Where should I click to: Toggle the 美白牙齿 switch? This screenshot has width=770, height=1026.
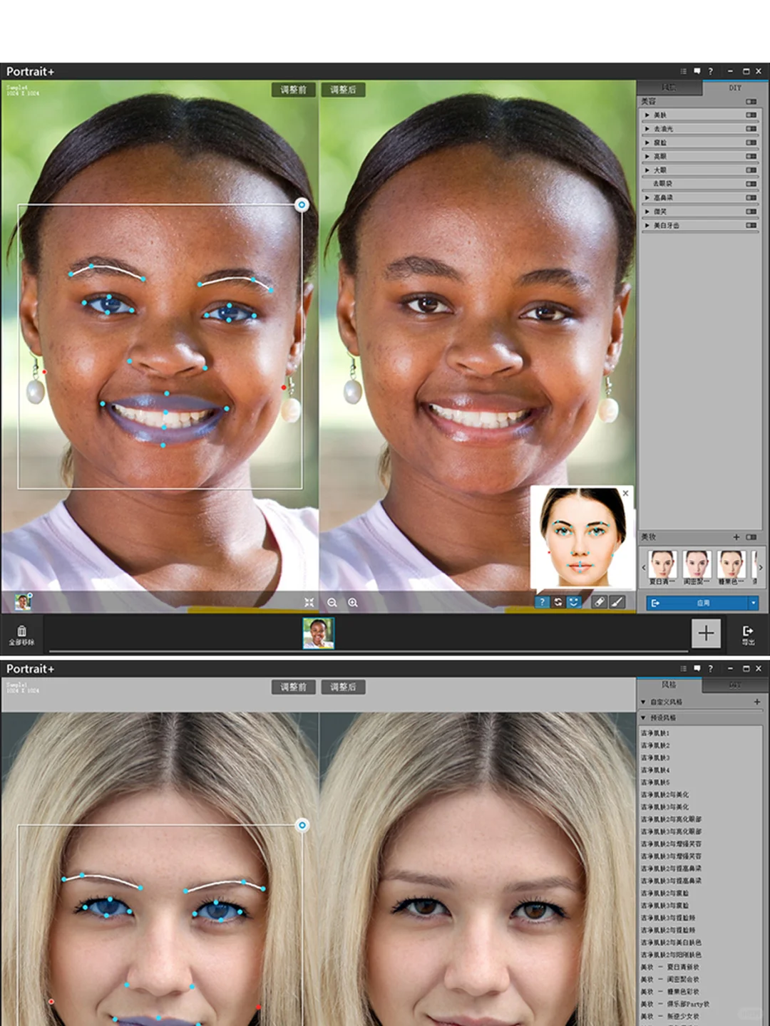point(751,225)
